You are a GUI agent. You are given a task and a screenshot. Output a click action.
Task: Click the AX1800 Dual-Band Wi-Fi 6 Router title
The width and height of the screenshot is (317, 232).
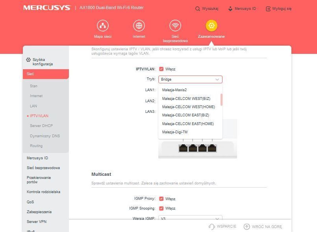pyautogui.click(x=111, y=8)
